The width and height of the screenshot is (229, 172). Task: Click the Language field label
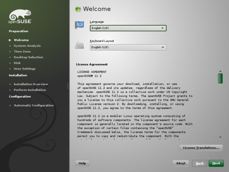[97, 22]
